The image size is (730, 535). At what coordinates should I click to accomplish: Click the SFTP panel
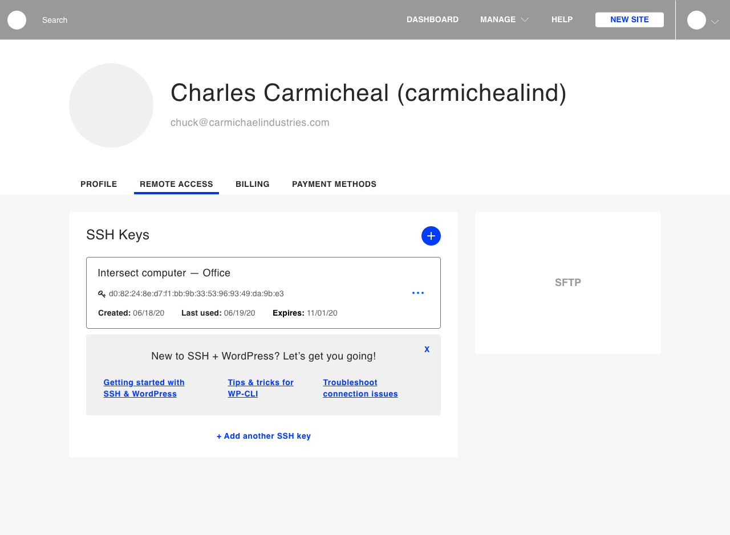point(568,283)
